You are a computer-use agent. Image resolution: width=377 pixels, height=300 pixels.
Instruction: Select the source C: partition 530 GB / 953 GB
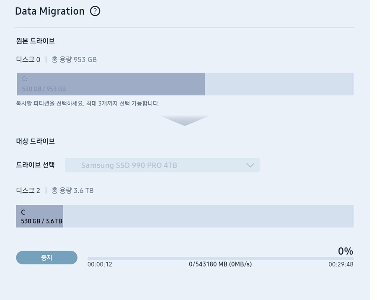point(111,84)
